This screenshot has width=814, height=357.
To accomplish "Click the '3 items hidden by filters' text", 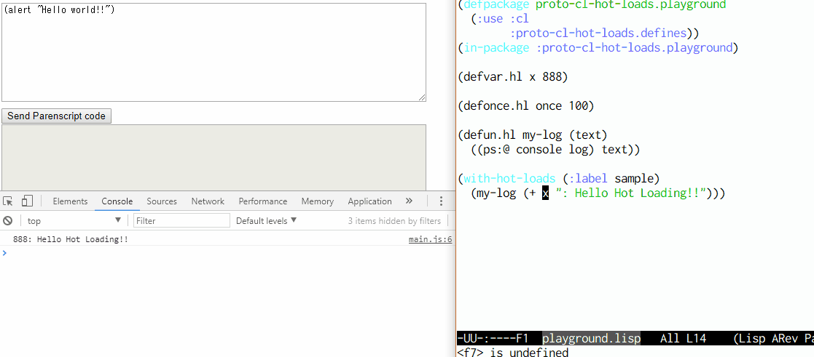I will pyautogui.click(x=394, y=221).
